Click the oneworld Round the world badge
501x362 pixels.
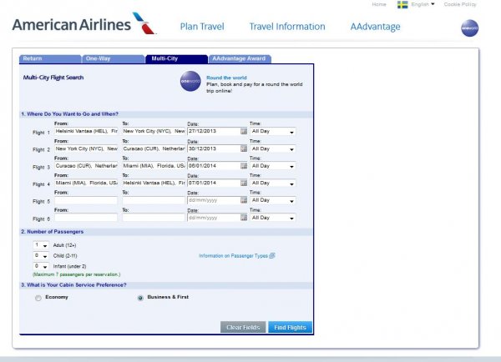pyautogui.click(x=190, y=82)
